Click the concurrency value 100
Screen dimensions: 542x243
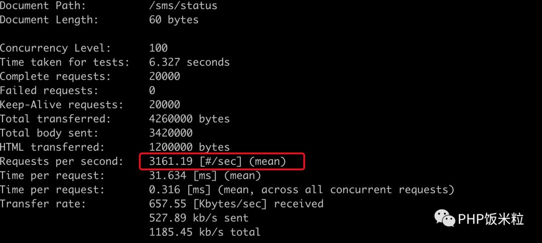pos(158,48)
